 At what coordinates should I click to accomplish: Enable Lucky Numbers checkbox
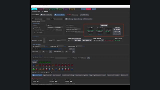tap(33, 58)
